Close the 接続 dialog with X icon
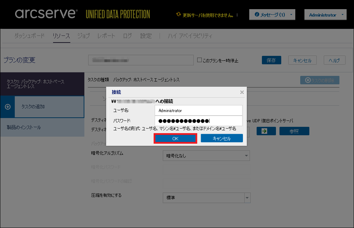The width and height of the screenshot is (354, 228). [242, 92]
